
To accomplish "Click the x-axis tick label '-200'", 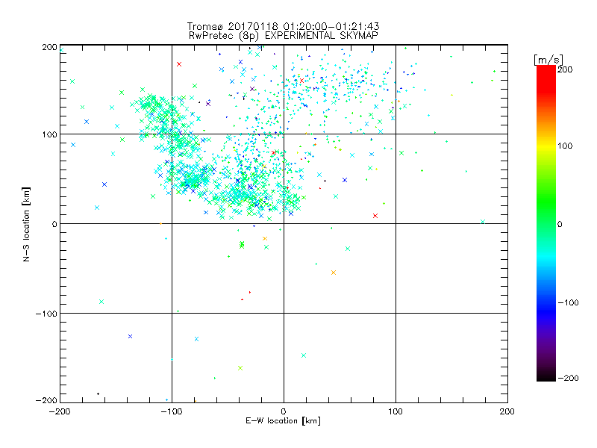I will 60,412.
